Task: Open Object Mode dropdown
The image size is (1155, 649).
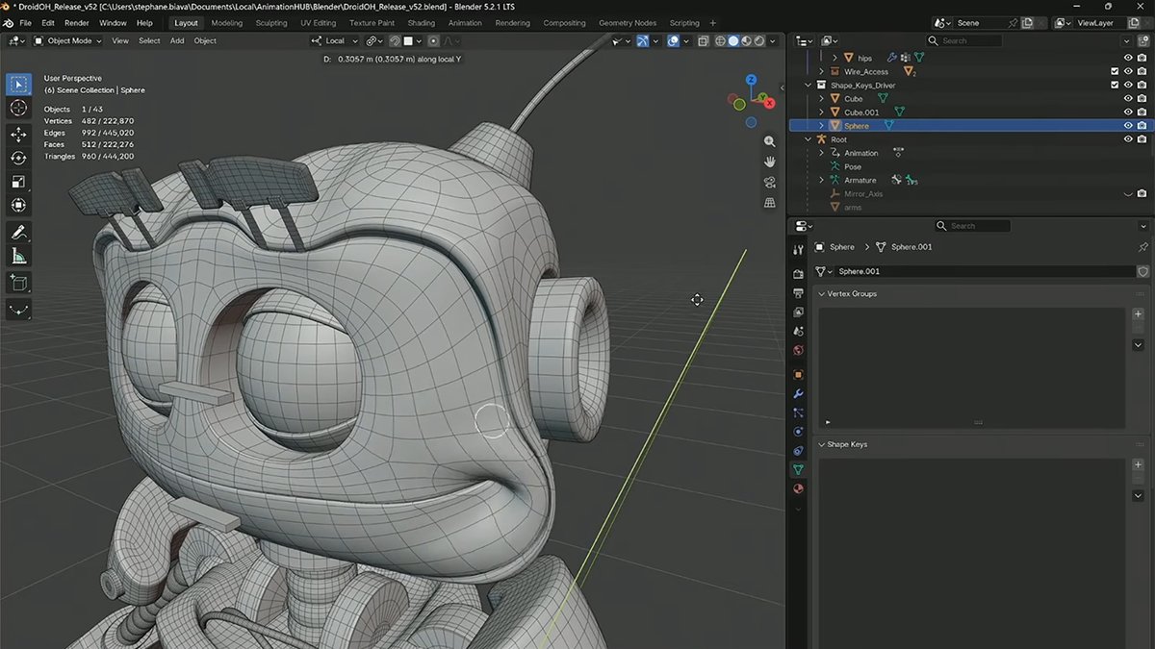Action: tap(67, 40)
